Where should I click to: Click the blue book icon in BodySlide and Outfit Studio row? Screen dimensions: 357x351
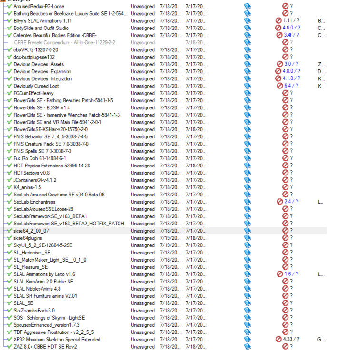(x=247, y=28)
